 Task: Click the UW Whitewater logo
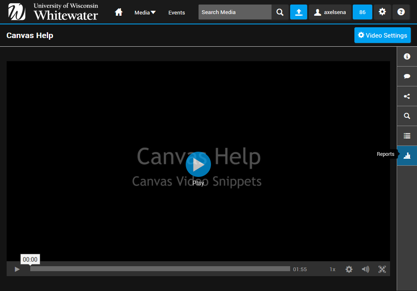[53, 12]
